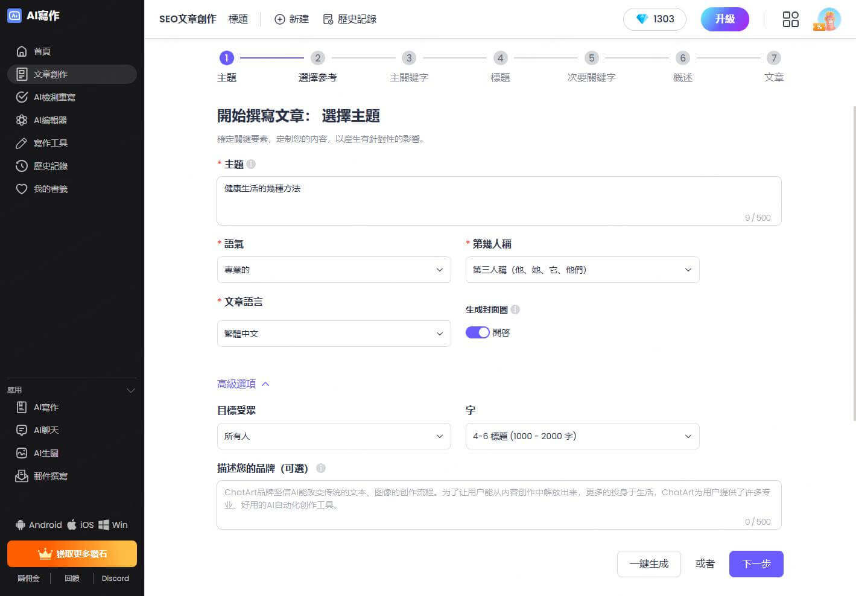The image size is (856, 596).
Task: Go to step 5 次要關鍵字
Action: [591, 66]
